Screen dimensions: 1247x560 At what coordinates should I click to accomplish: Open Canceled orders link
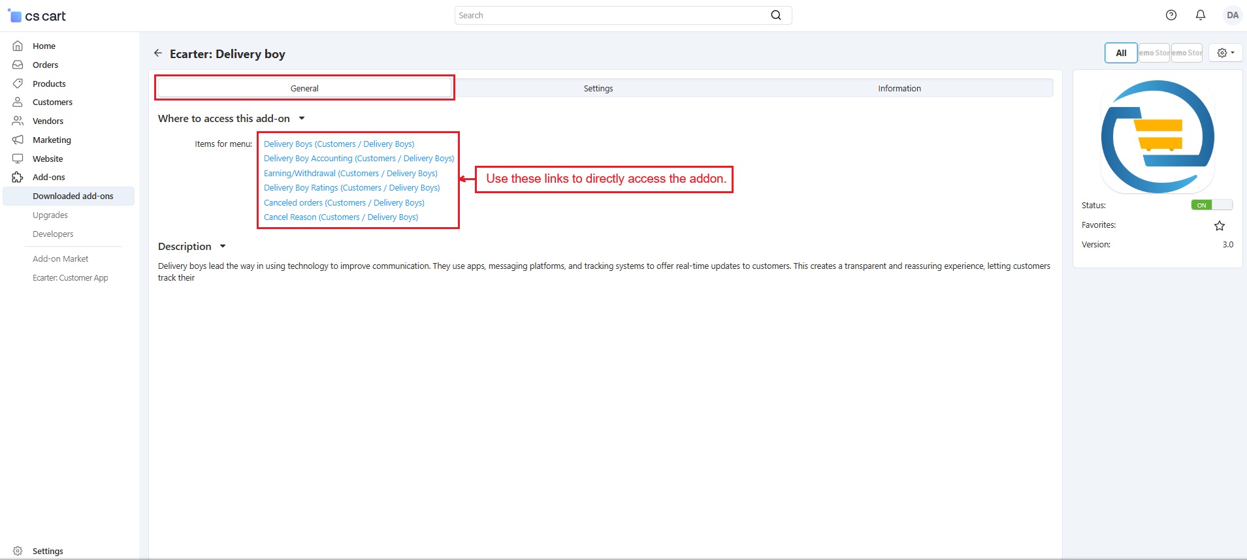pyautogui.click(x=344, y=202)
